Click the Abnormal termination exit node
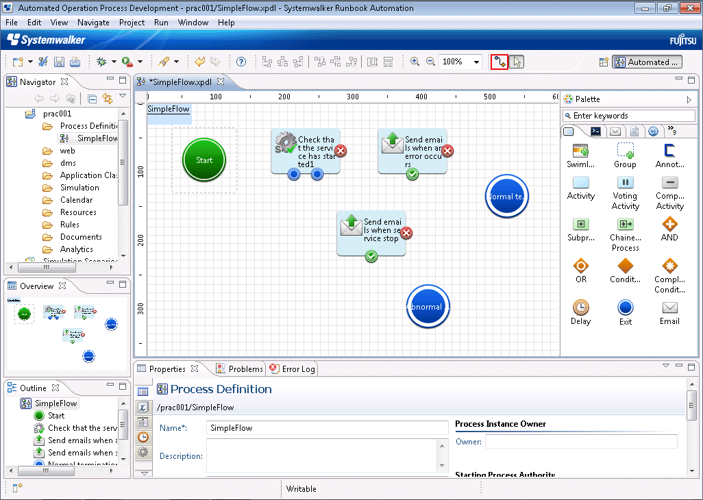Viewport: 703px width, 500px height. click(428, 306)
